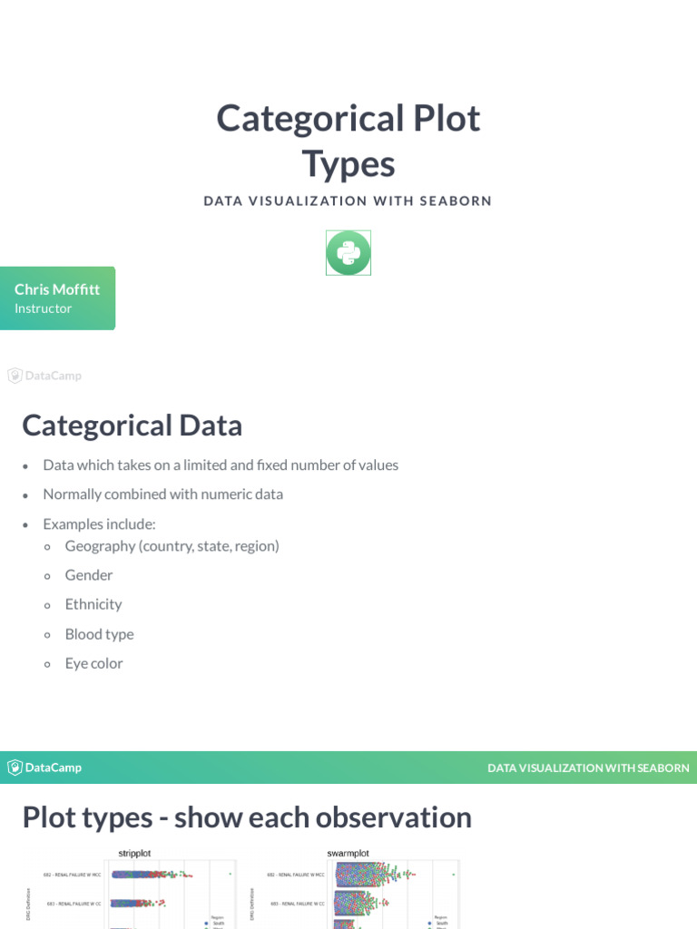This screenshot has height=929, width=697.
Task: Click the green Python logo icon
Action: click(x=348, y=253)
